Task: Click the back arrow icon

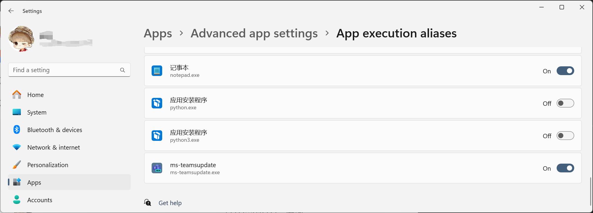Action: coord(11,11)
